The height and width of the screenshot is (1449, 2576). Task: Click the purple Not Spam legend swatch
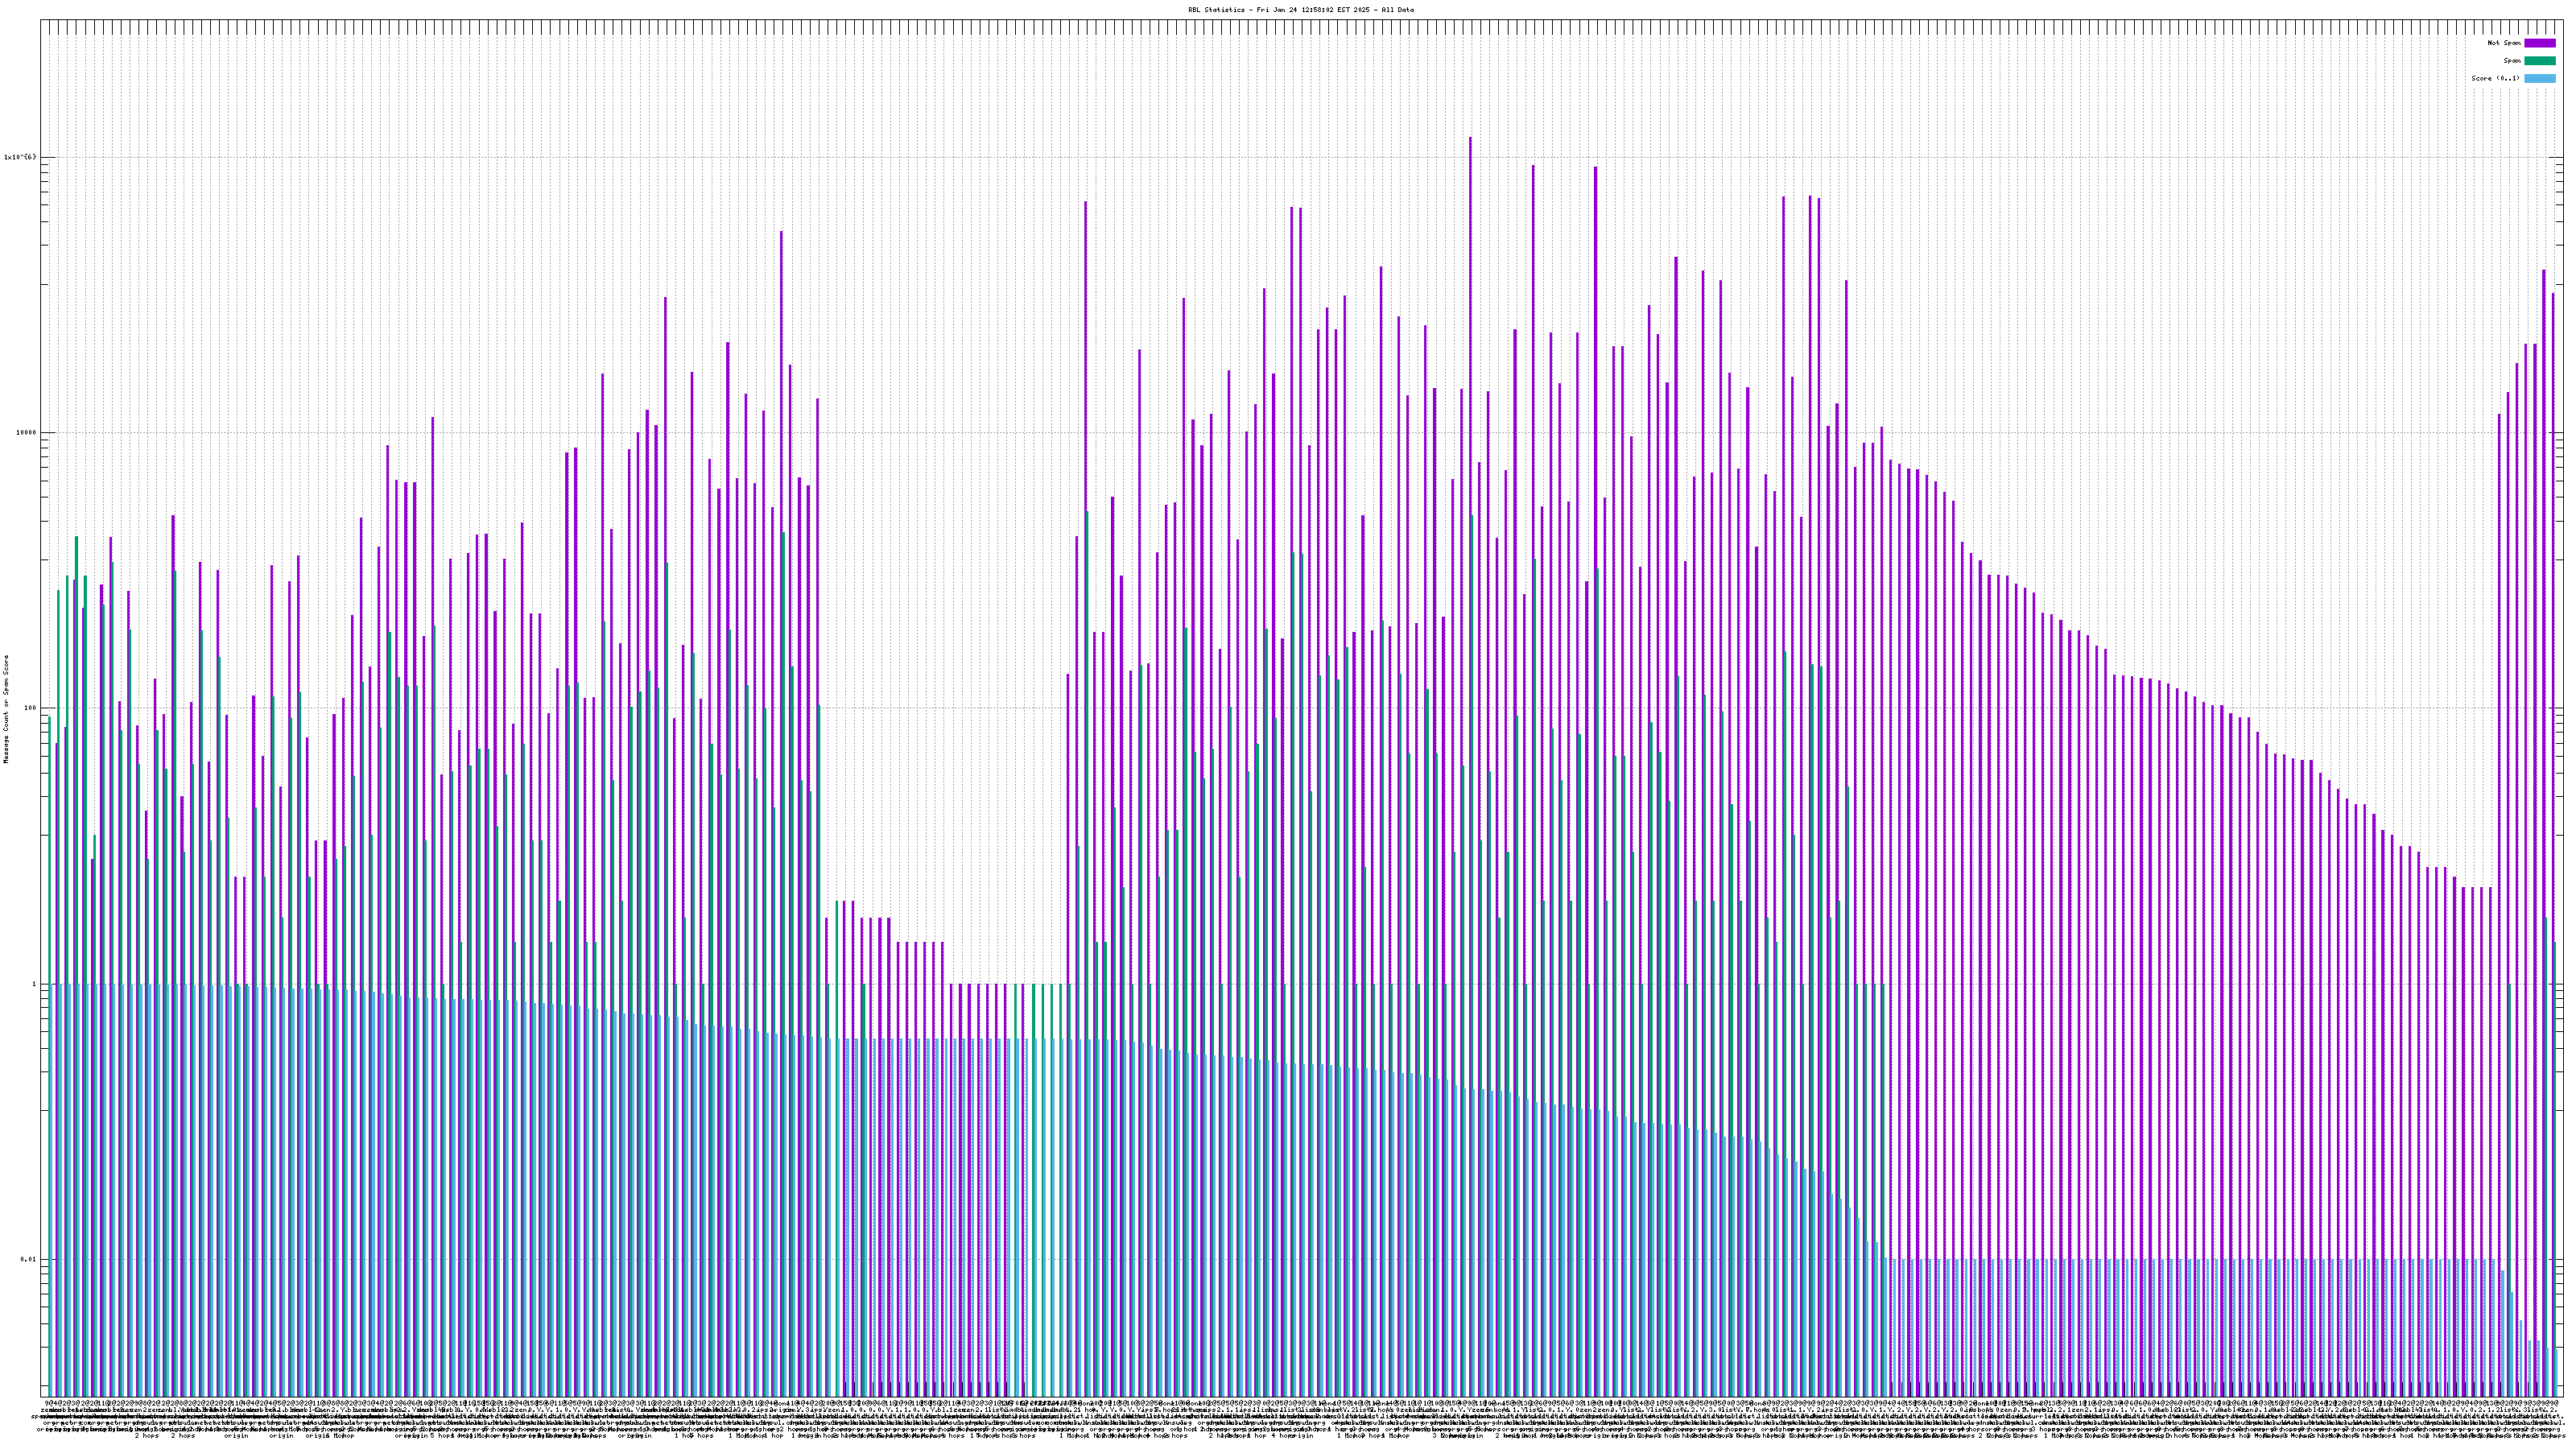(2539, 43)
